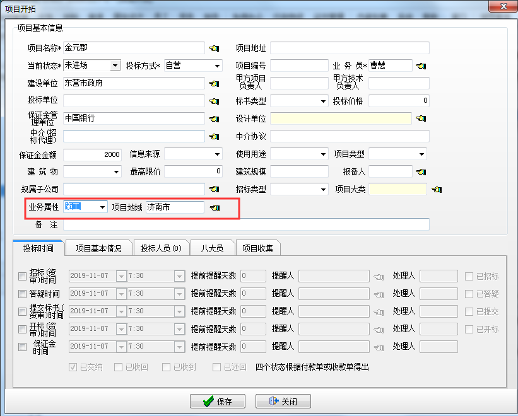The width and height of the screenshot is (518, 416).
Task: Open 建筑物 dropdown
Action: 116,171
